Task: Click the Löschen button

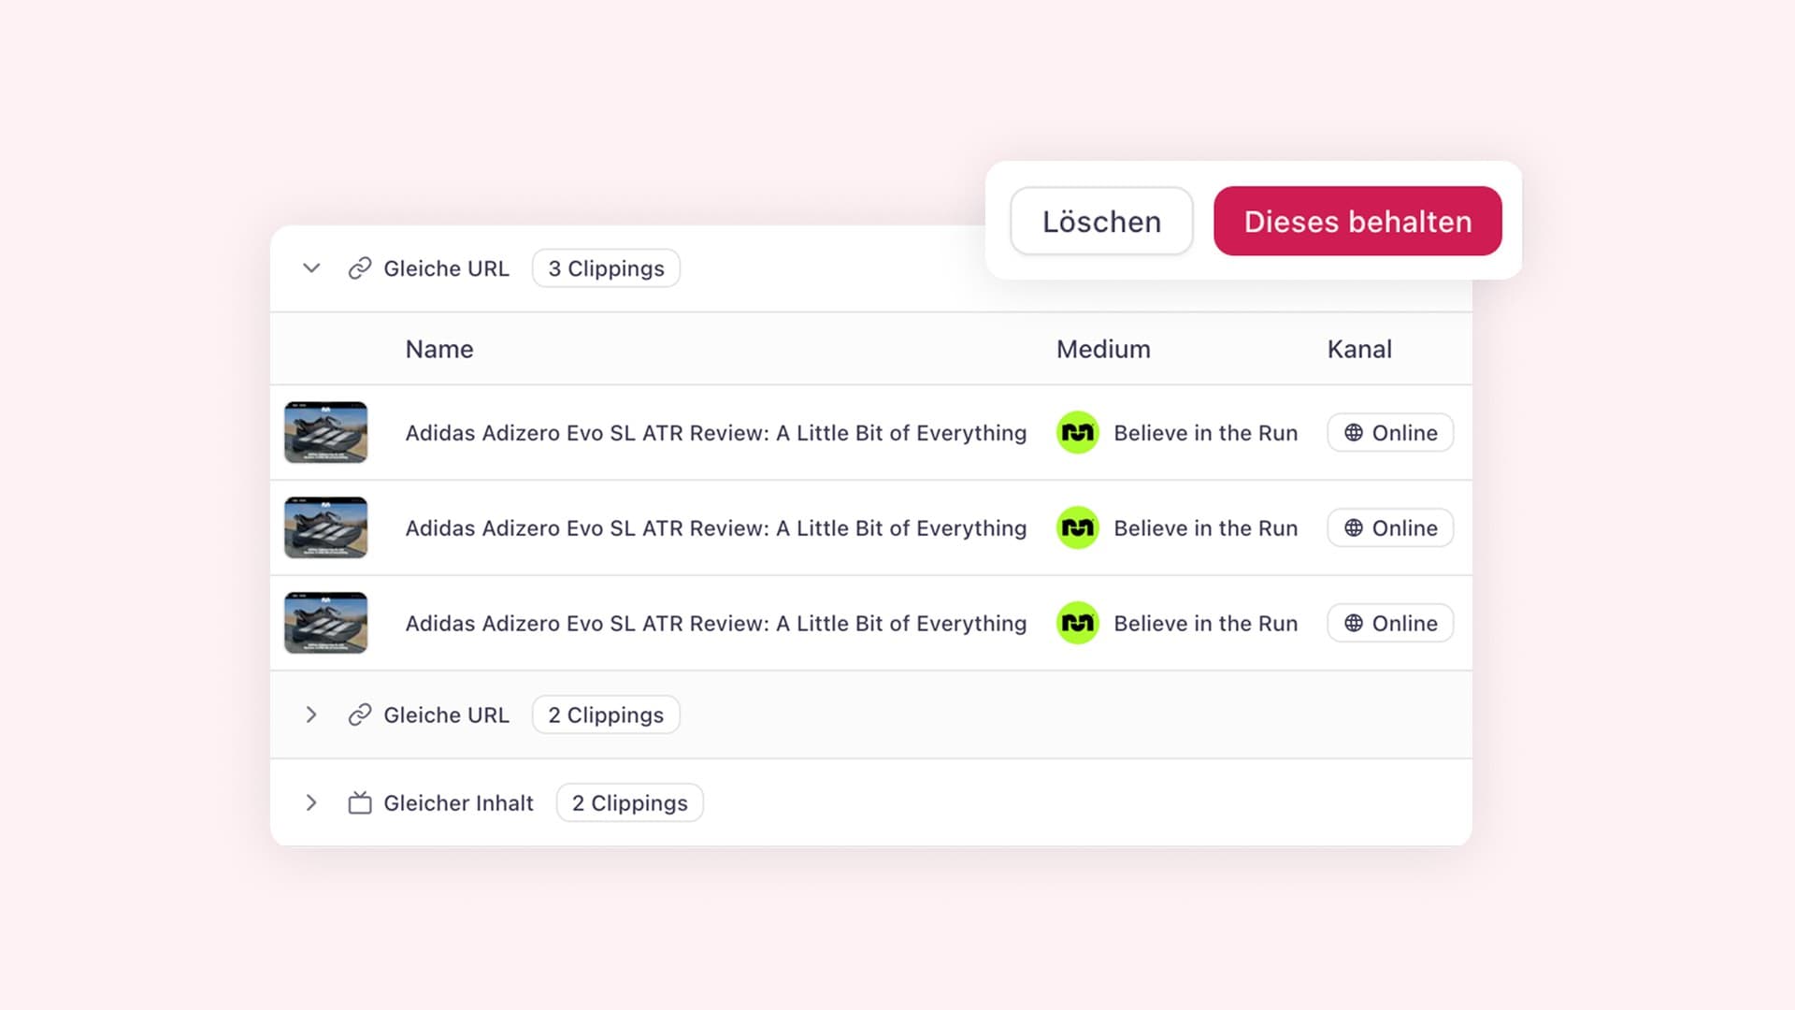Action: (x=1101, y=222)
